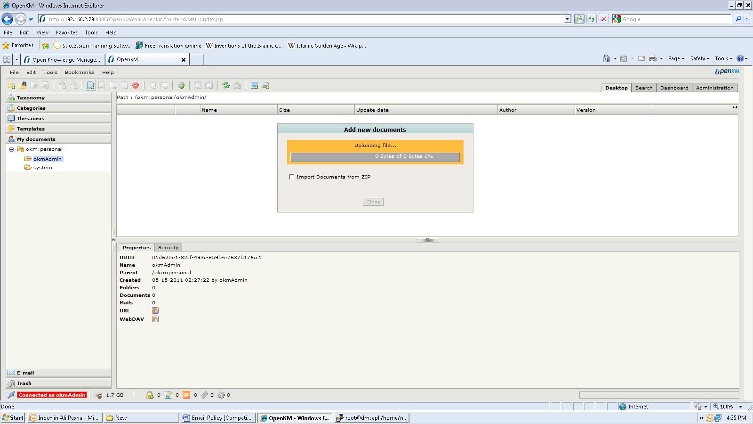Click the locked documents status bar icon

pos(150,395)
